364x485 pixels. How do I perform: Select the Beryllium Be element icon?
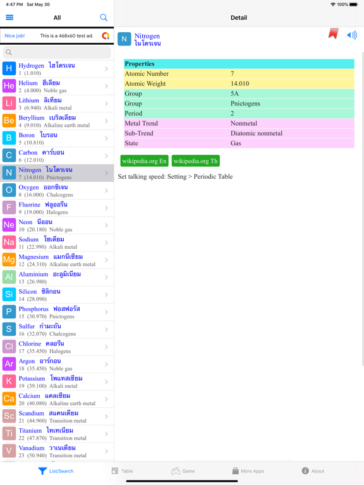(9, 121)
